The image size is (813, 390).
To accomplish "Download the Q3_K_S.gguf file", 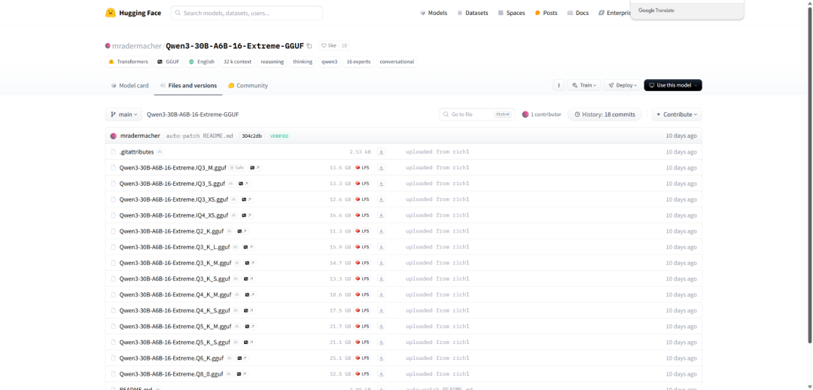I will tap(381, 279).
